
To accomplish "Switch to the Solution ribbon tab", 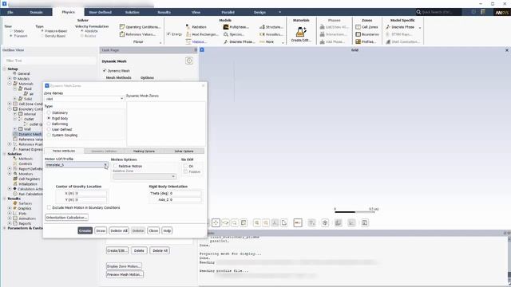I will pyautogui.click(x=133, y=12).
